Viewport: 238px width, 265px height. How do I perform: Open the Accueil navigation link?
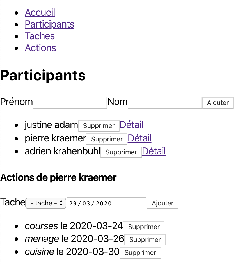pyautogui.click(x=40, y=13)
